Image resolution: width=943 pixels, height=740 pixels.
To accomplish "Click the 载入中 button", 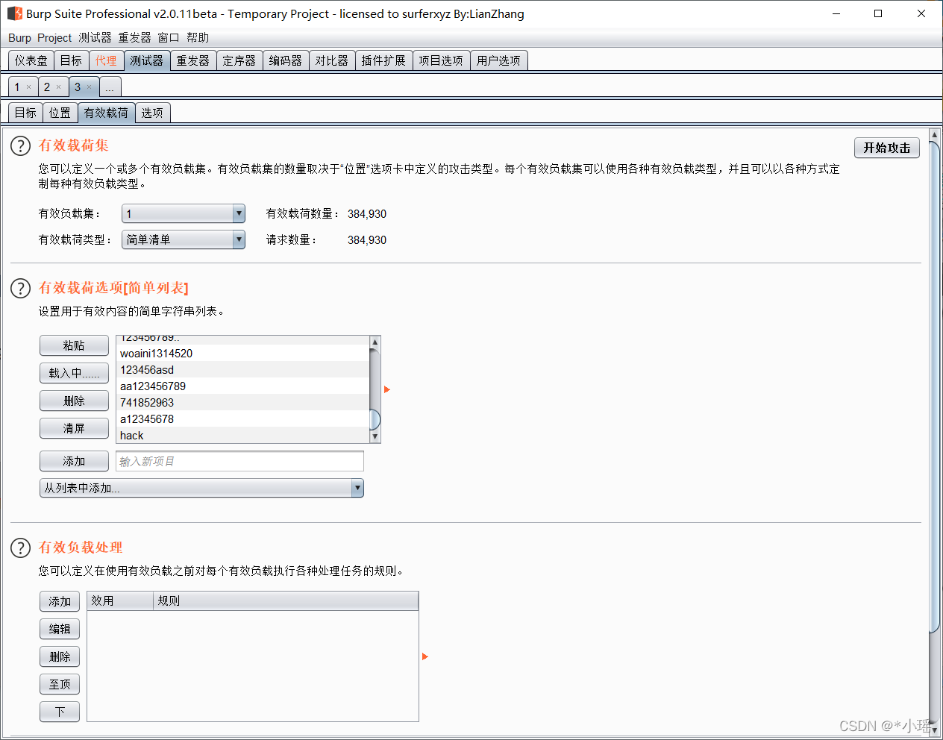I will [74, 373].
